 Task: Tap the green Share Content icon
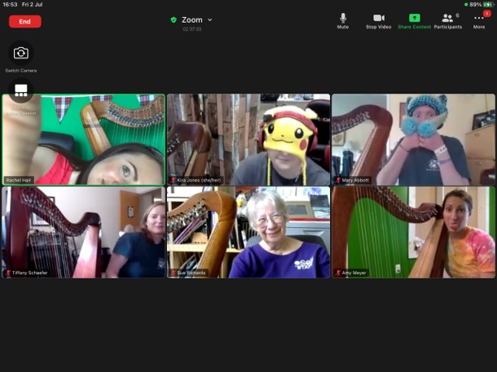click(415, 19)
